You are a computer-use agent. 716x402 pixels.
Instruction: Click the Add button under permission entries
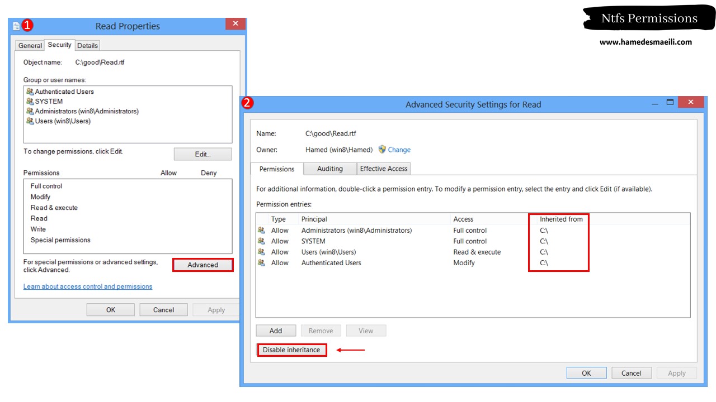coord(276,331)
